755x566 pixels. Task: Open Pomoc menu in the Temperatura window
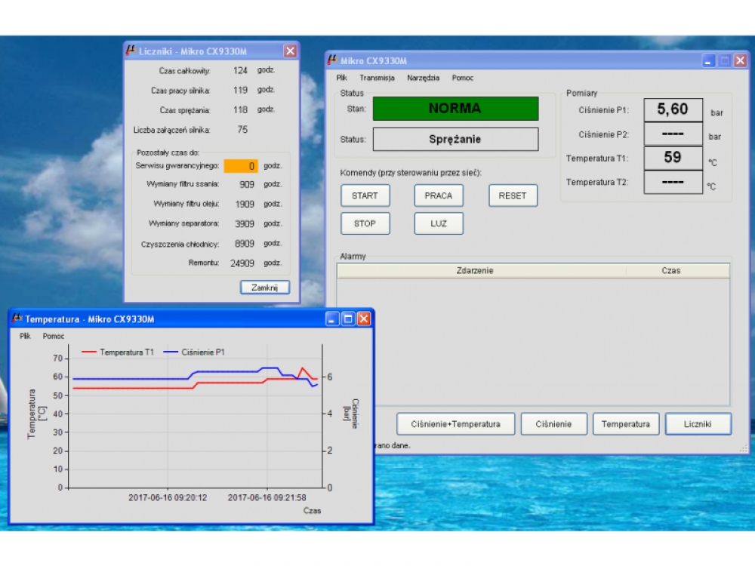pyautogui.click(x=54, y=336)
